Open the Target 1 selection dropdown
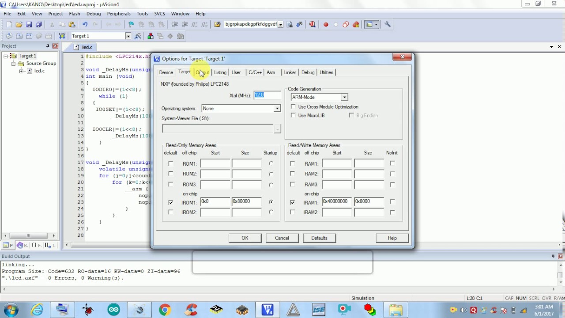The height and width of the screenshot is (318, 565). [x=128, y=36]
